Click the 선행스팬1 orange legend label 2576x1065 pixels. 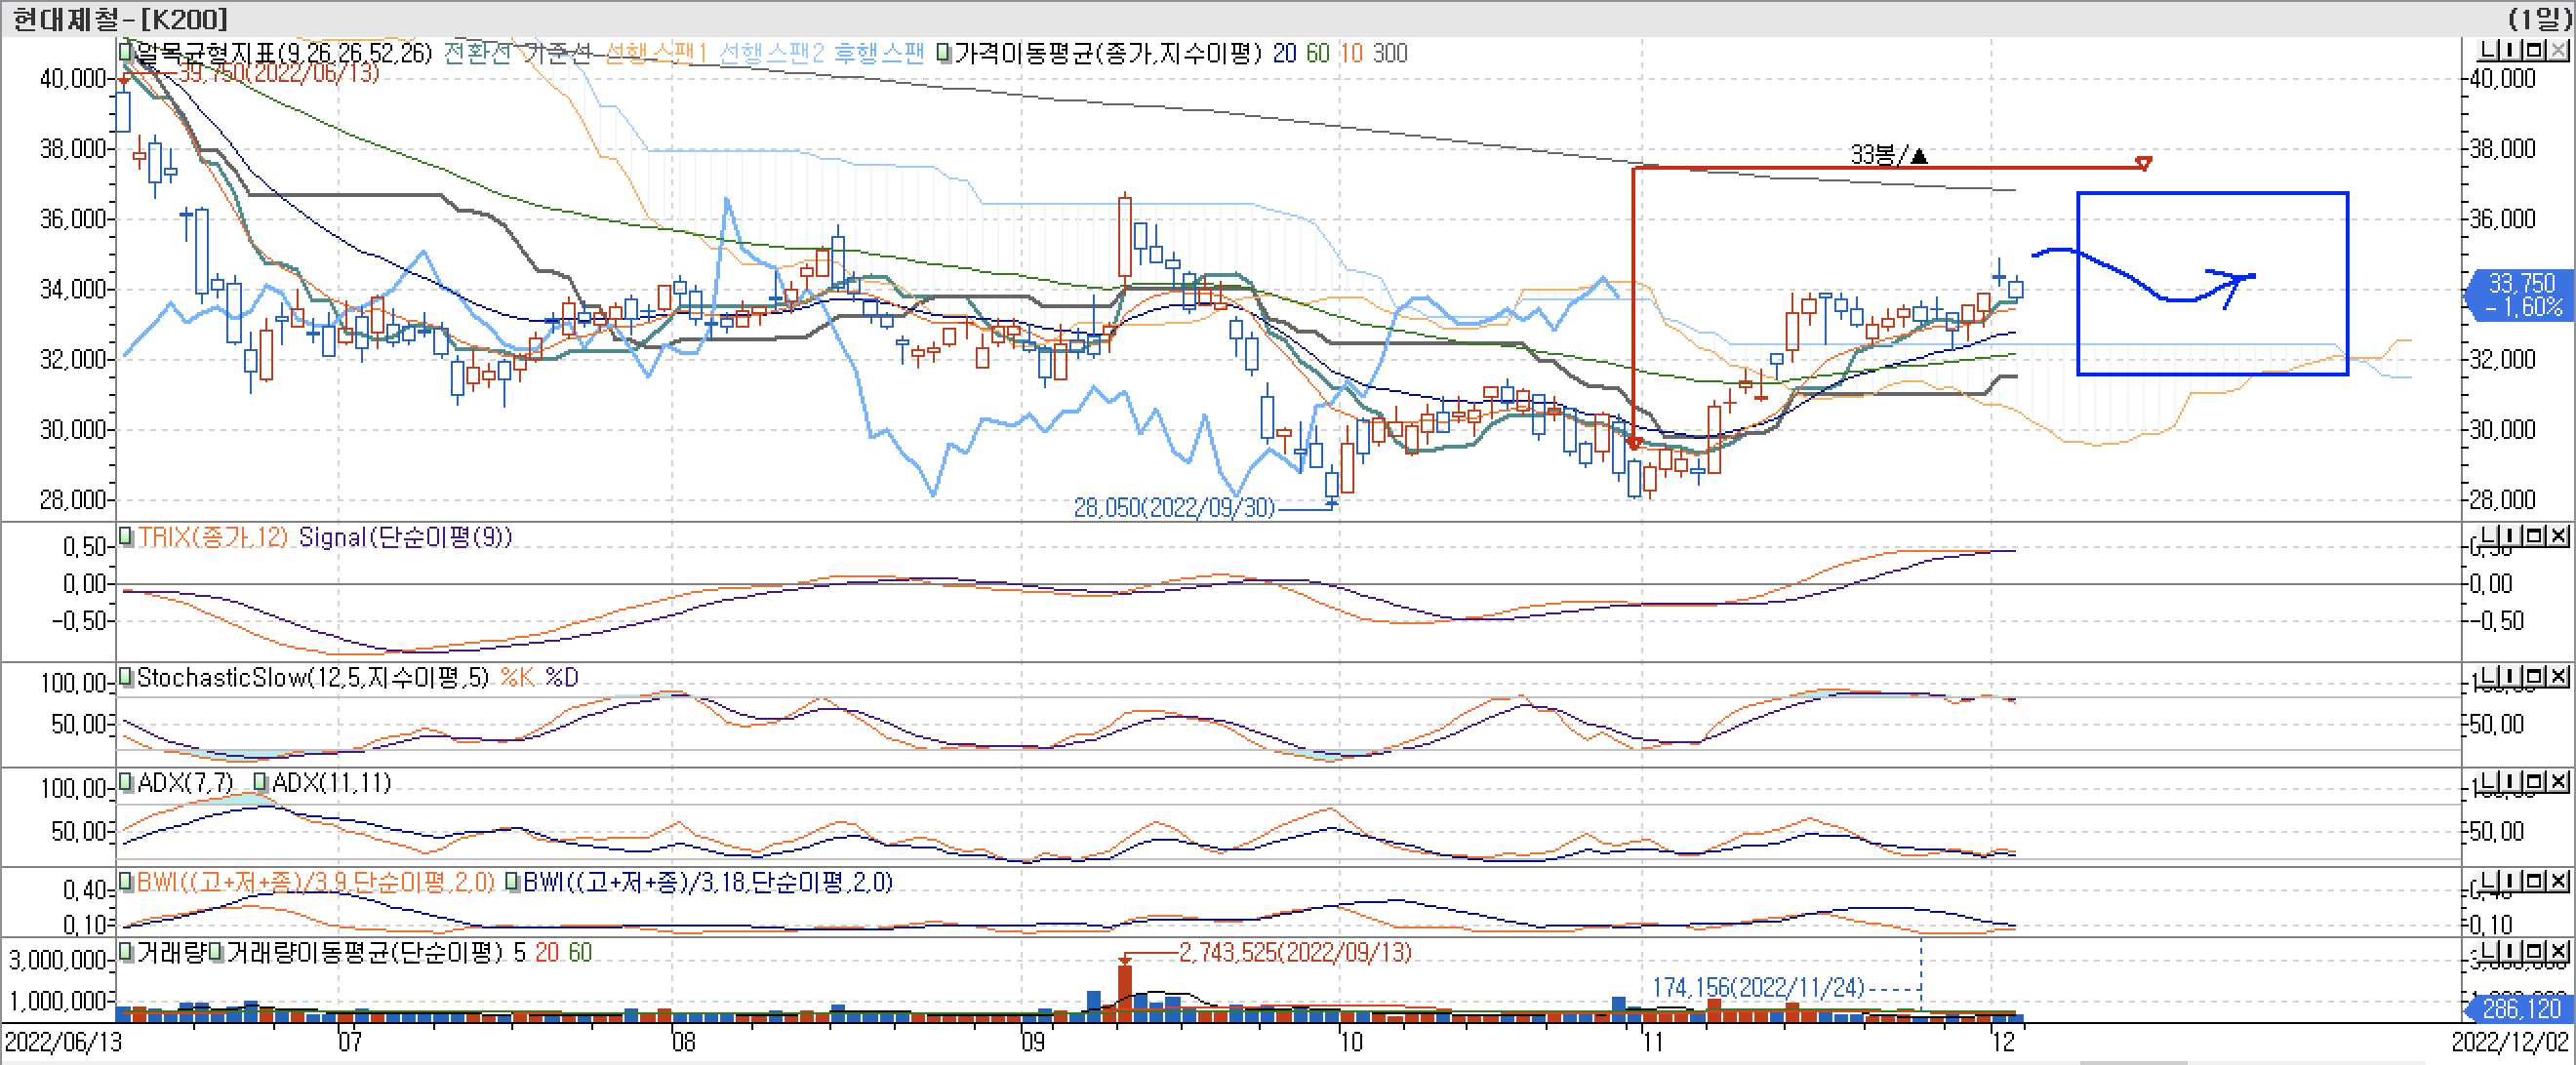(x=656, y=52)
